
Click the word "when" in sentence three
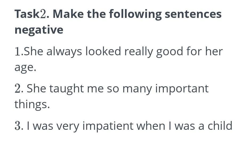coord(150,126)
